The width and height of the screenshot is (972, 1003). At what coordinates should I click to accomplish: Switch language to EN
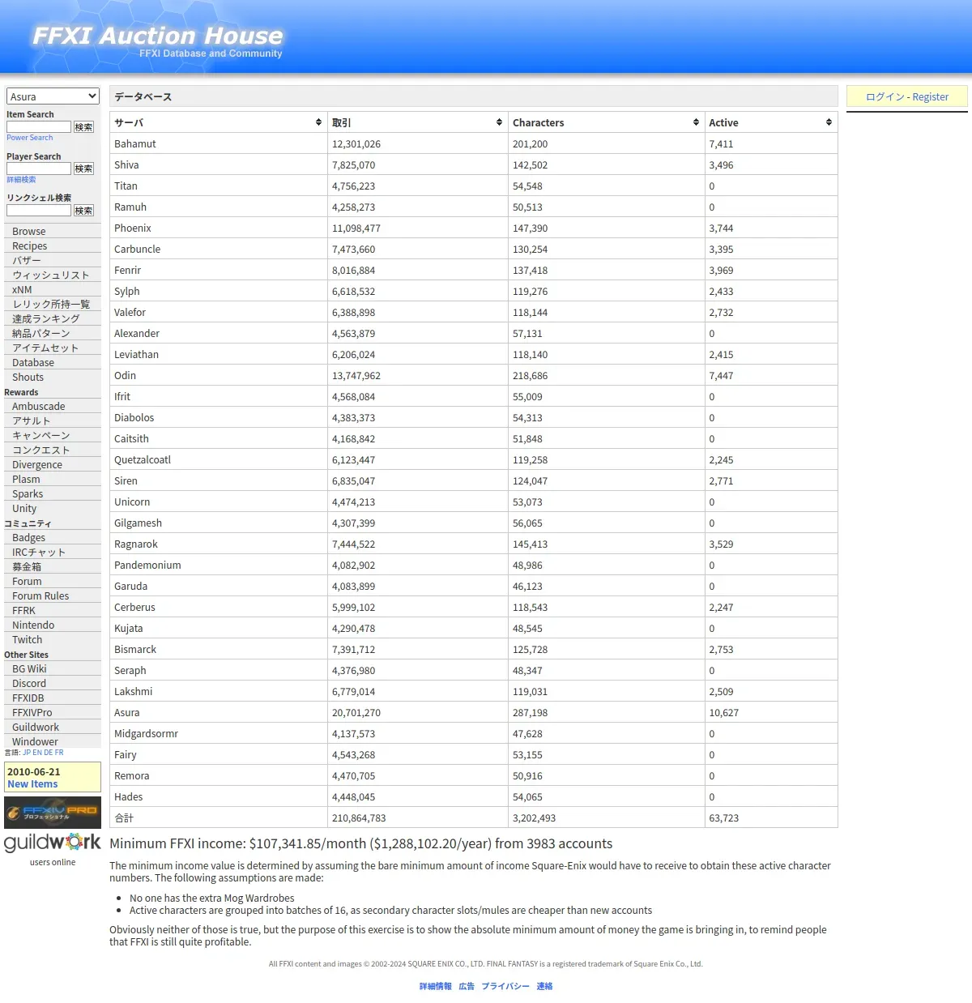pos(37,753)
